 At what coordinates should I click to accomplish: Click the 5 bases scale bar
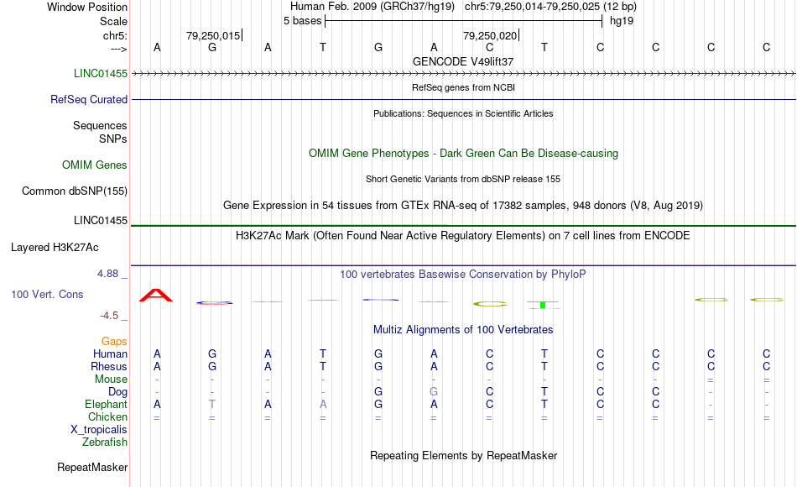click(464, 21)
